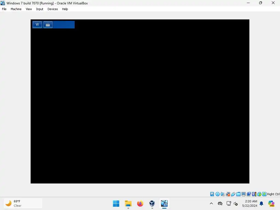280x210 pixels.
Task: Click the VI language button in guest
Action: tap(37, 24)
